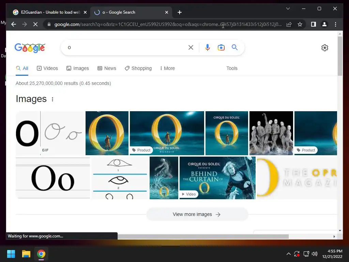Close the E2Guardian tab
This screenshot has height=262, width=349.
(x=85, y=12)
